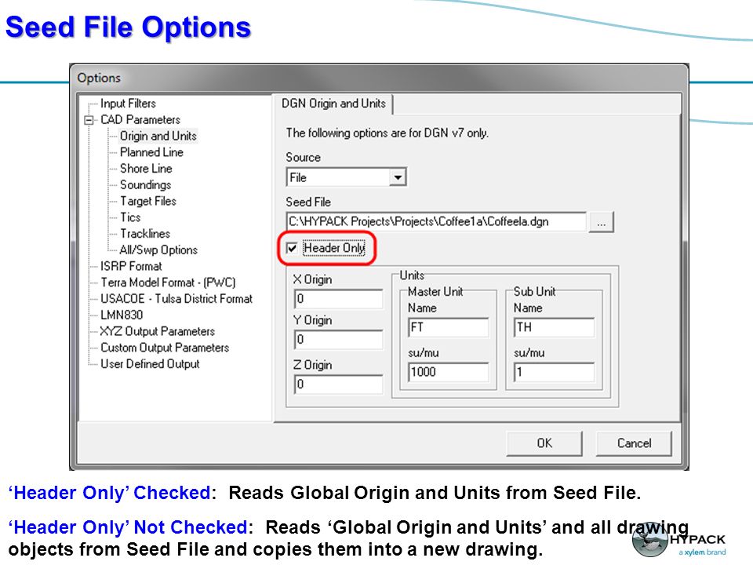
Task: Open the Source dropdown arrow
Action: tap(397, 177)
